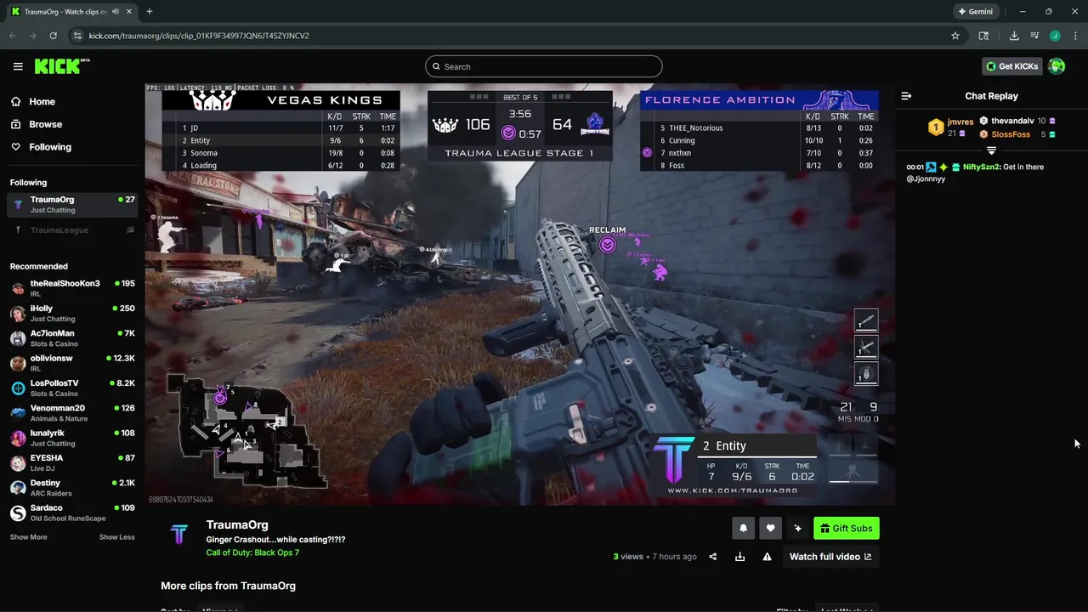Focus the Search input field
Screen dimensions: 1088x612
pos(544,66)
